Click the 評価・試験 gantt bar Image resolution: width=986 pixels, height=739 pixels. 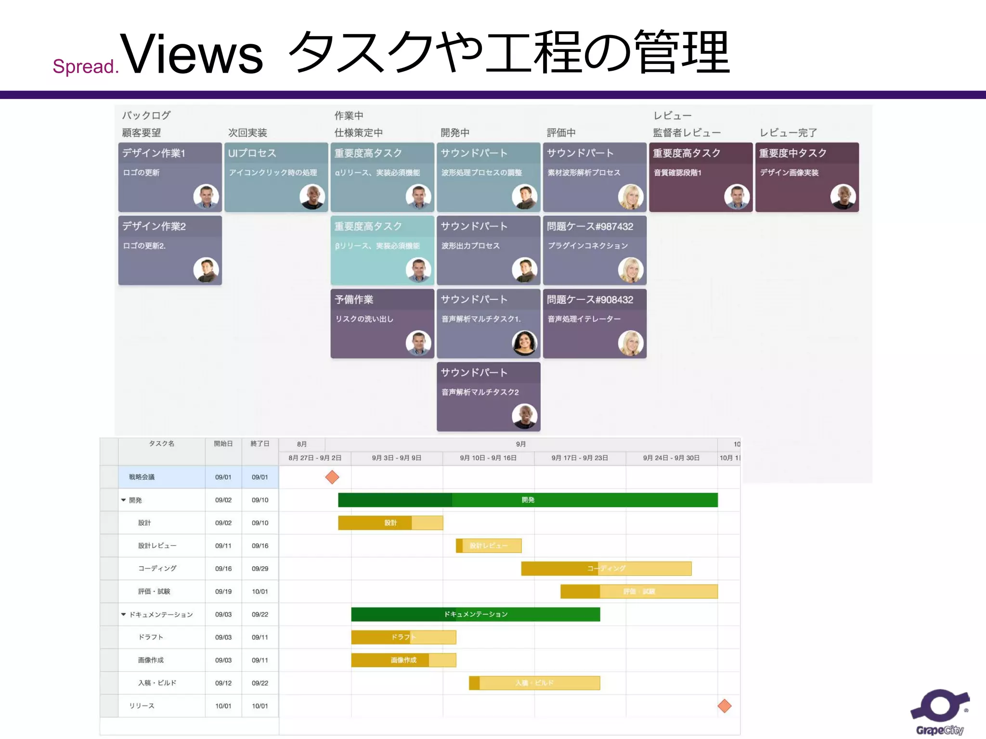(x=639, y=591)
